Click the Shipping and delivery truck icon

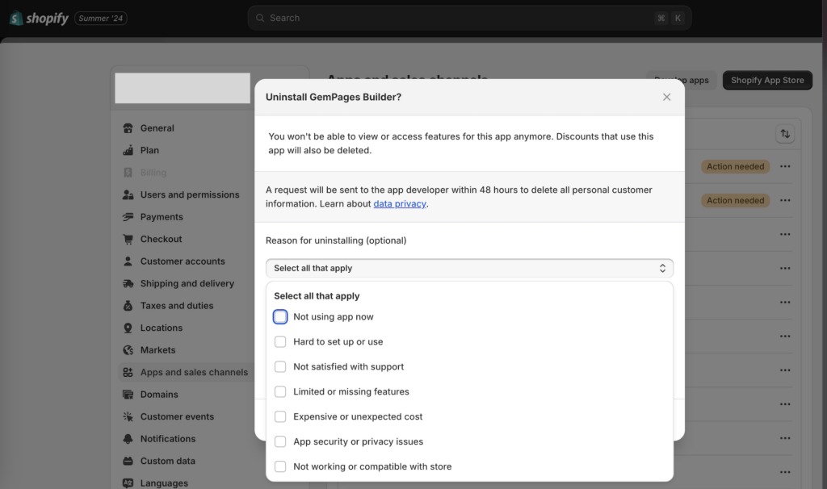(128, 284)
